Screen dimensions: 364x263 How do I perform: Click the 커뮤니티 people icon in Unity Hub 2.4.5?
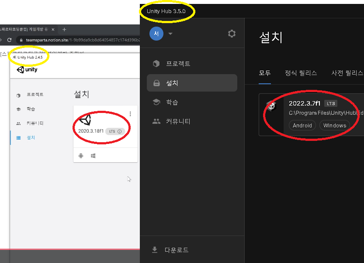pyautogui.click(x=18, y=123)
